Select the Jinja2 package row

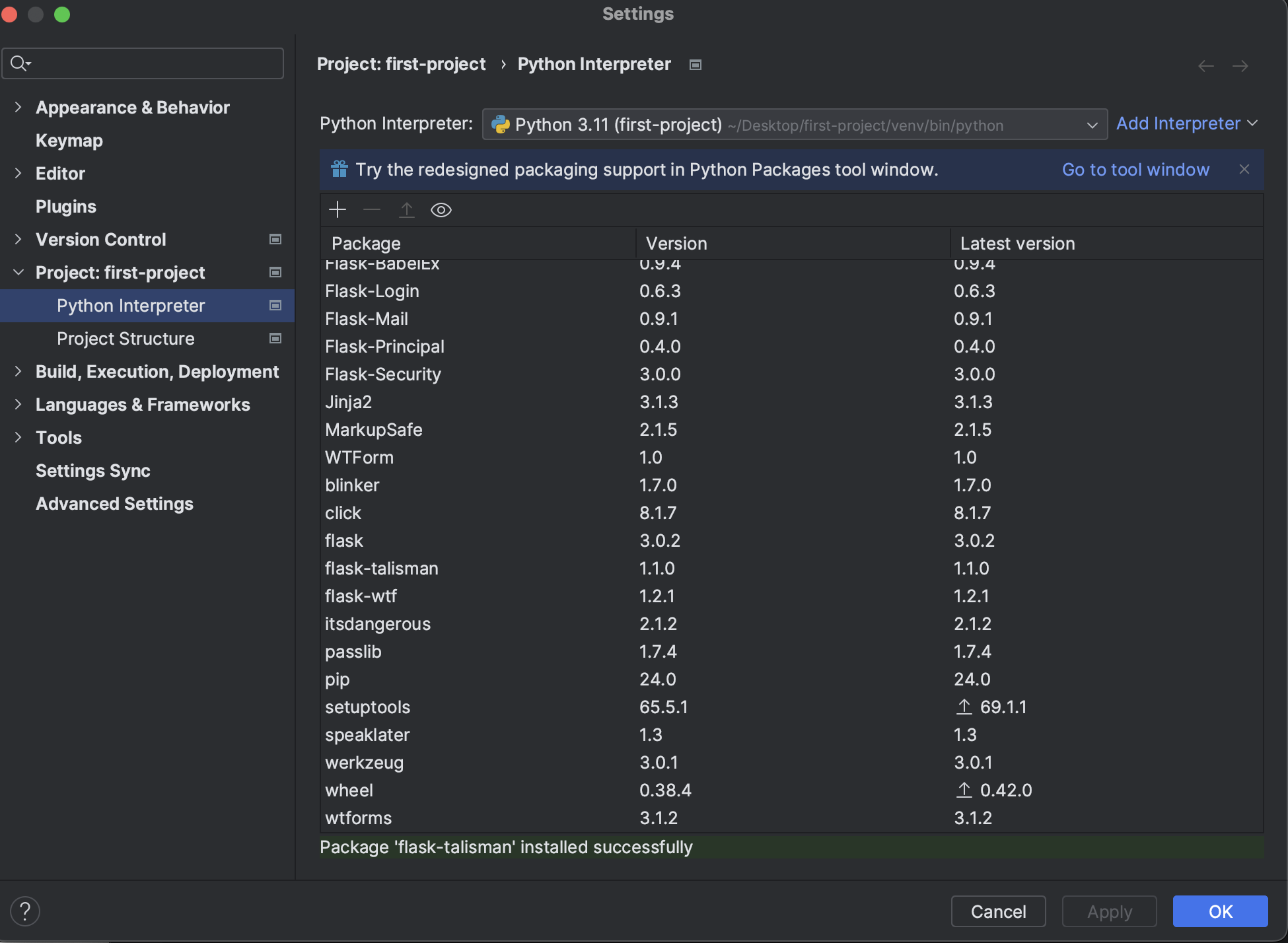point(791,402)
